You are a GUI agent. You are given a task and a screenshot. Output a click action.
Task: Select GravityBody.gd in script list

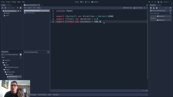click(37, 13)
